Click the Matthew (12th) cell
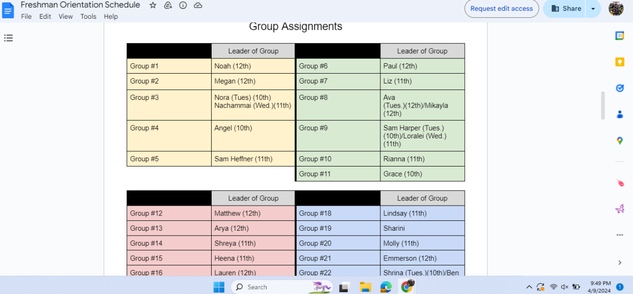Screen dimensions: 633x294 coord(253,213)
